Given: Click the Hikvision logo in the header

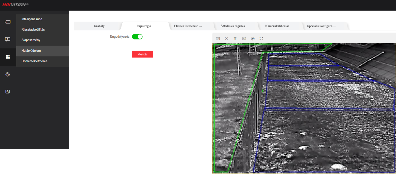Looking at the screenshot, I should 15,5.
